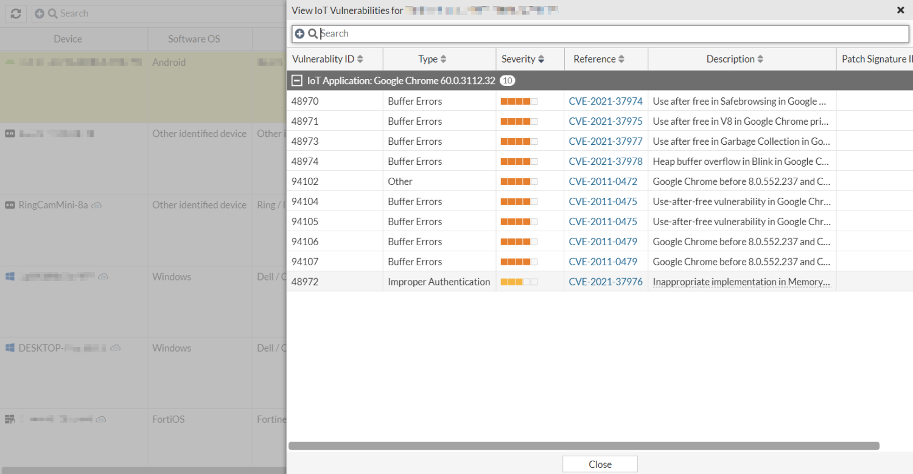Click the add filter plus icon in dialog search
This screenshot has width=913, height=474.
(299, 34)
